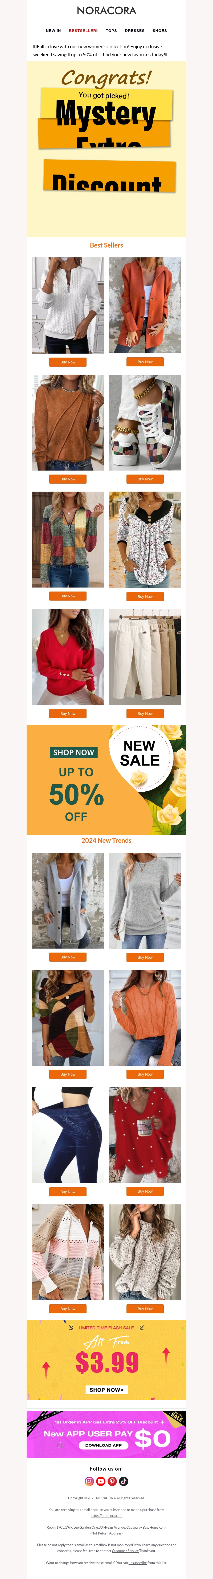Click the NORACORA logo at the top
213x1579 pixels.
pyautogui.click(x=106, y=10)
